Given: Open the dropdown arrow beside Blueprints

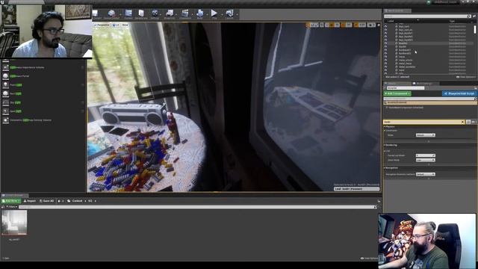Looking at the screenshot, I should (x=176, y=14).
